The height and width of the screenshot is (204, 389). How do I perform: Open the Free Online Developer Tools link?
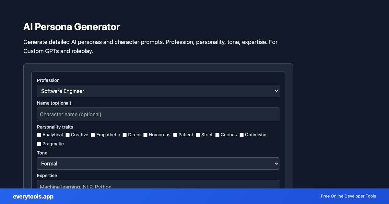348,196
